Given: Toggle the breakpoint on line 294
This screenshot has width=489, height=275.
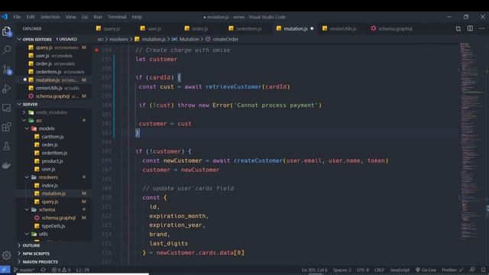Looking at the screenshot, I should tap(97, 50).
